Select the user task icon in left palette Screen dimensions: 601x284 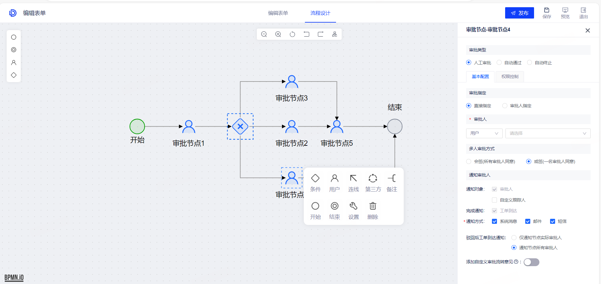(x=14, y=62)
